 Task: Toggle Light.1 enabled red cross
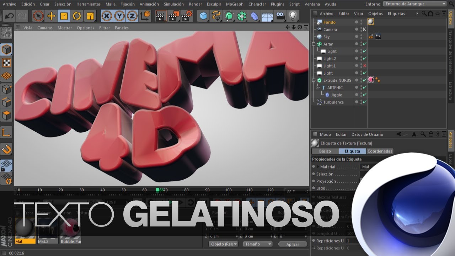[x=364, y=66]
